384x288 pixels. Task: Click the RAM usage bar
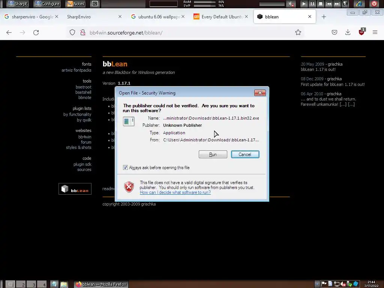click(x=204, y=2)
